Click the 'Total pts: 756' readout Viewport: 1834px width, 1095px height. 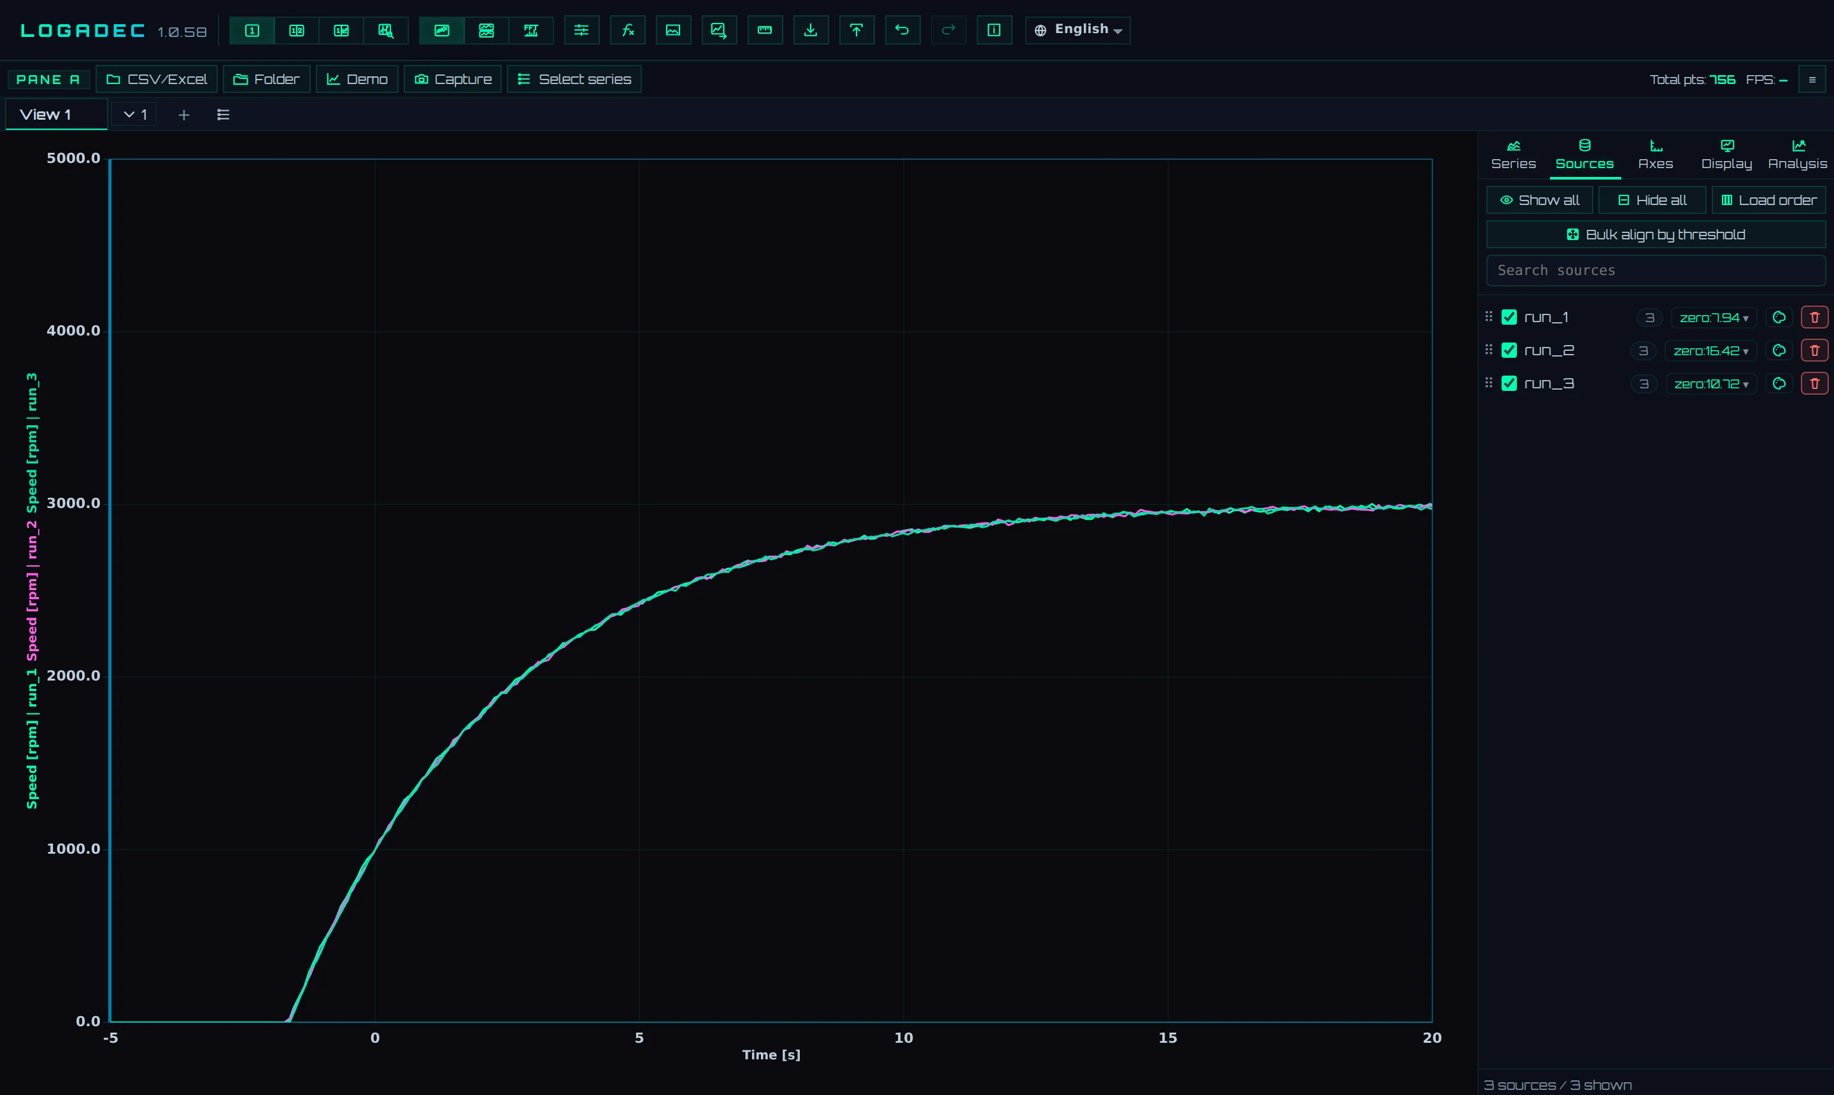[x=1692, y=80]
